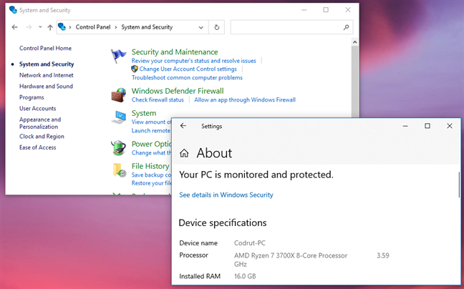The width and height of the screenshot is (464, 289).
Task: Open Windows Defender Firewall heading
Action: pos(178,91)
